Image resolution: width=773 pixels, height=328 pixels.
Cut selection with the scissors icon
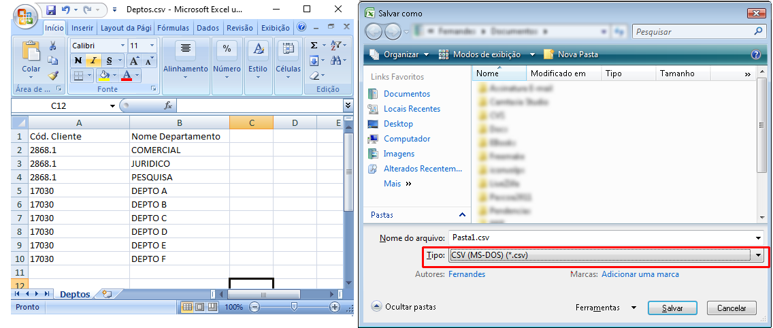click(53, 46)
